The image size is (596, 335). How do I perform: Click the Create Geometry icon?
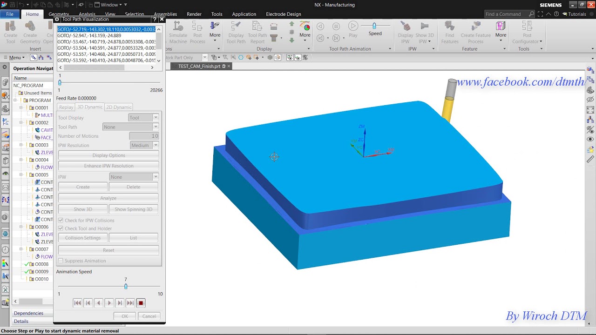pos(30,26)
